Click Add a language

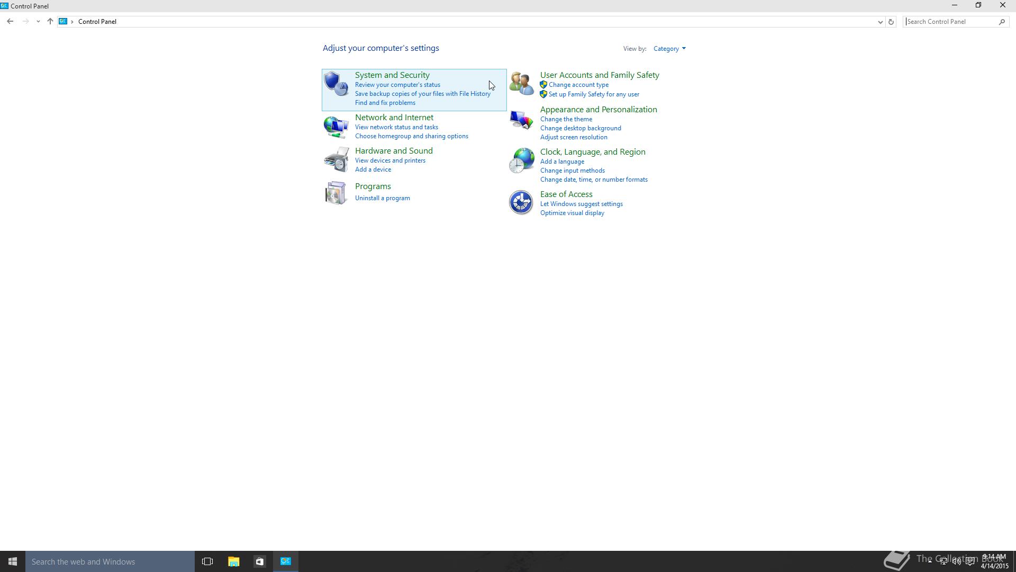click(562, 162)
